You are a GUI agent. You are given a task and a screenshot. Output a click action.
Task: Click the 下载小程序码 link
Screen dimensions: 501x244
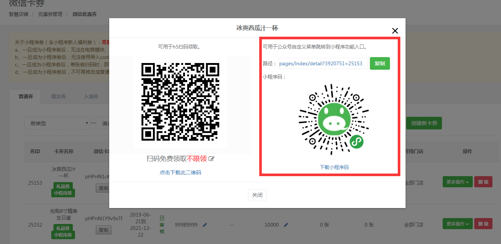pyautogui.click(x=334, y=167)
